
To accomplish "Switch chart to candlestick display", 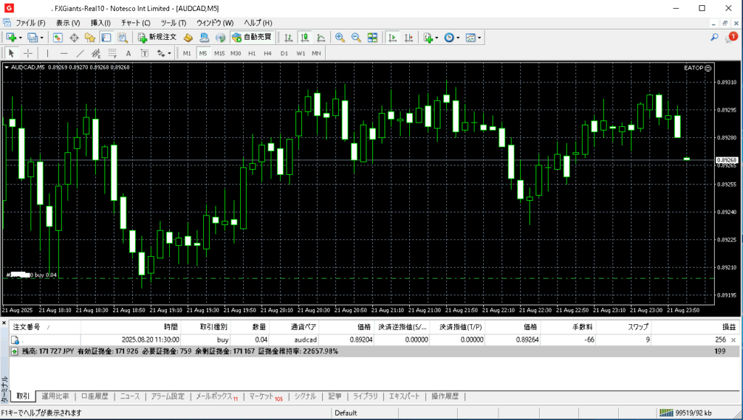I will click(x=305, y=37).
